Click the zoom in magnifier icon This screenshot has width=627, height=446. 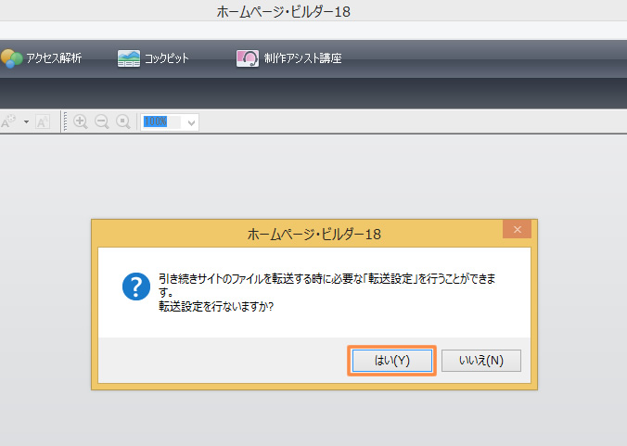tap(81, 121)
